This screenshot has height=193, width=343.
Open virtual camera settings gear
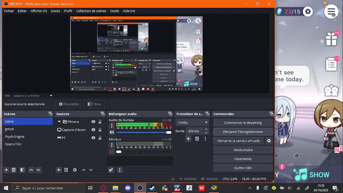(269, 141)
